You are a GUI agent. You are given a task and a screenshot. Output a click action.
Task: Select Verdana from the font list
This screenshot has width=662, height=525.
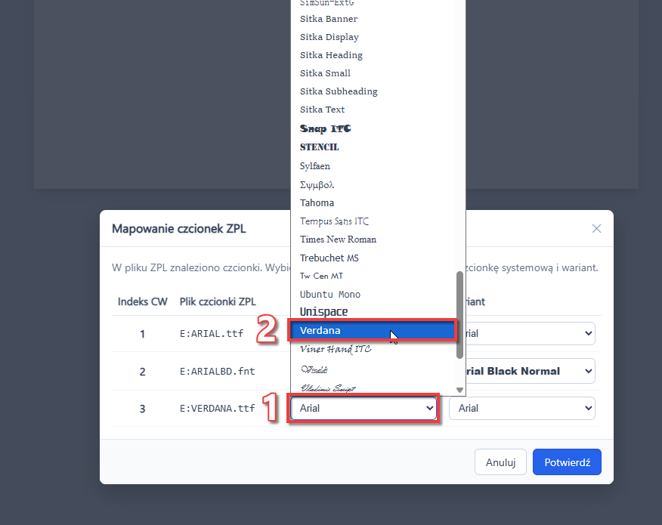(373, 330)
